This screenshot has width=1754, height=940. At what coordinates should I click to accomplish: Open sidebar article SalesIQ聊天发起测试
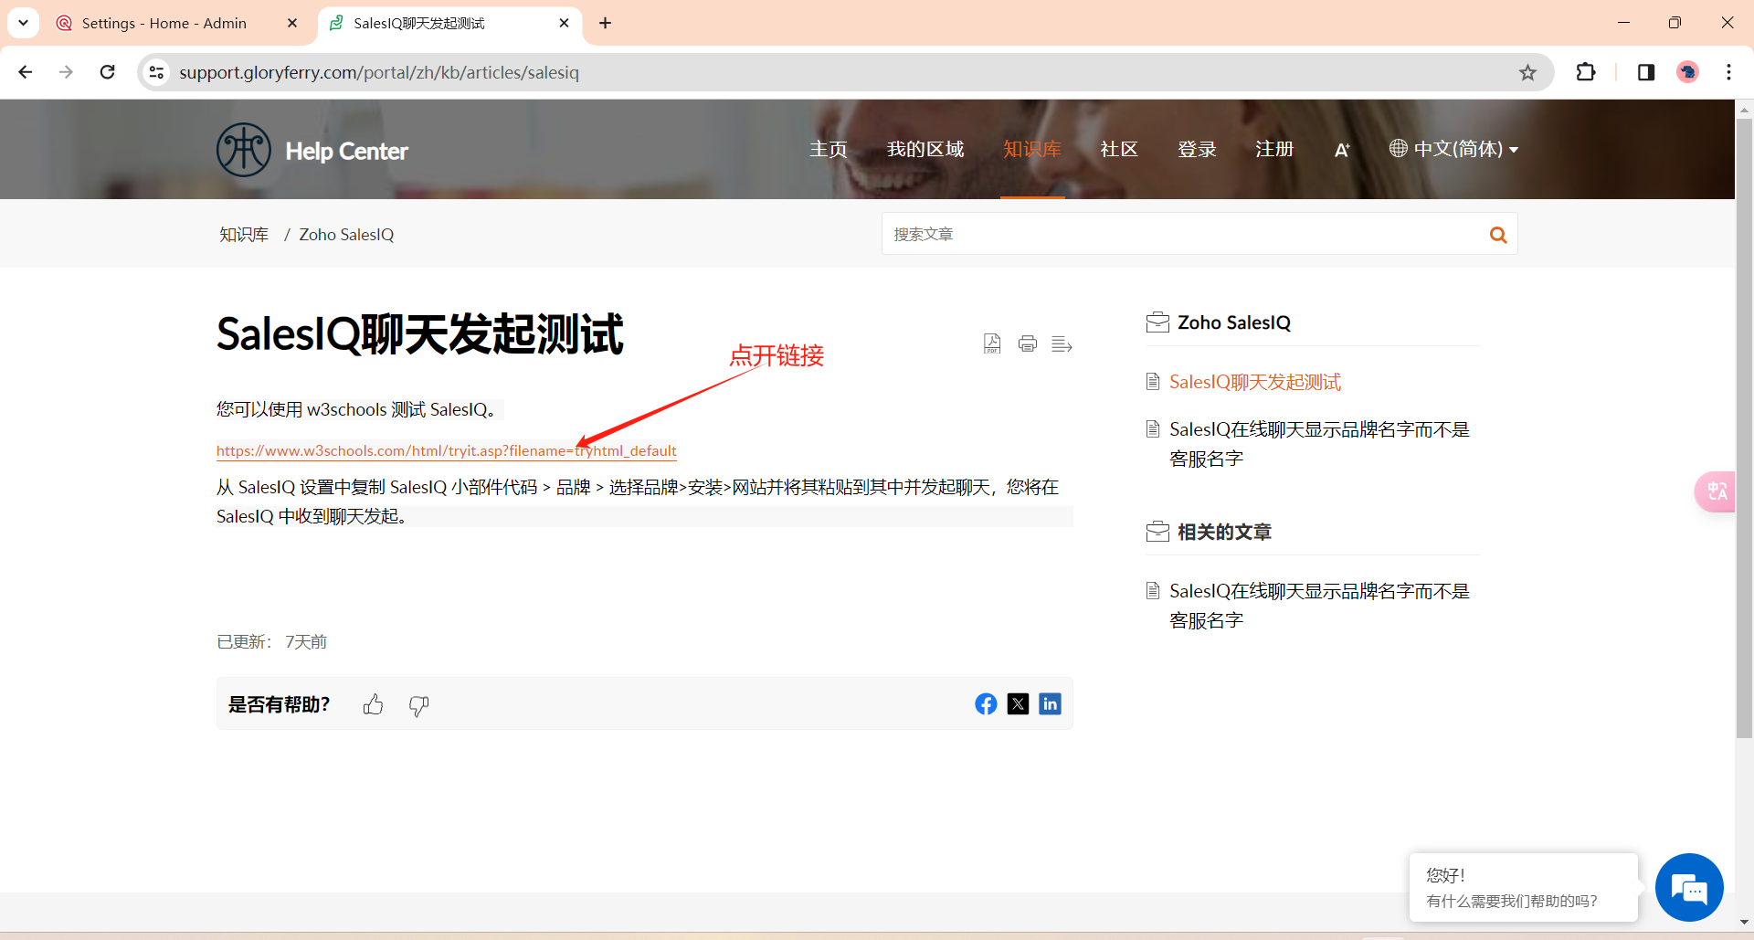(1255, 382)
